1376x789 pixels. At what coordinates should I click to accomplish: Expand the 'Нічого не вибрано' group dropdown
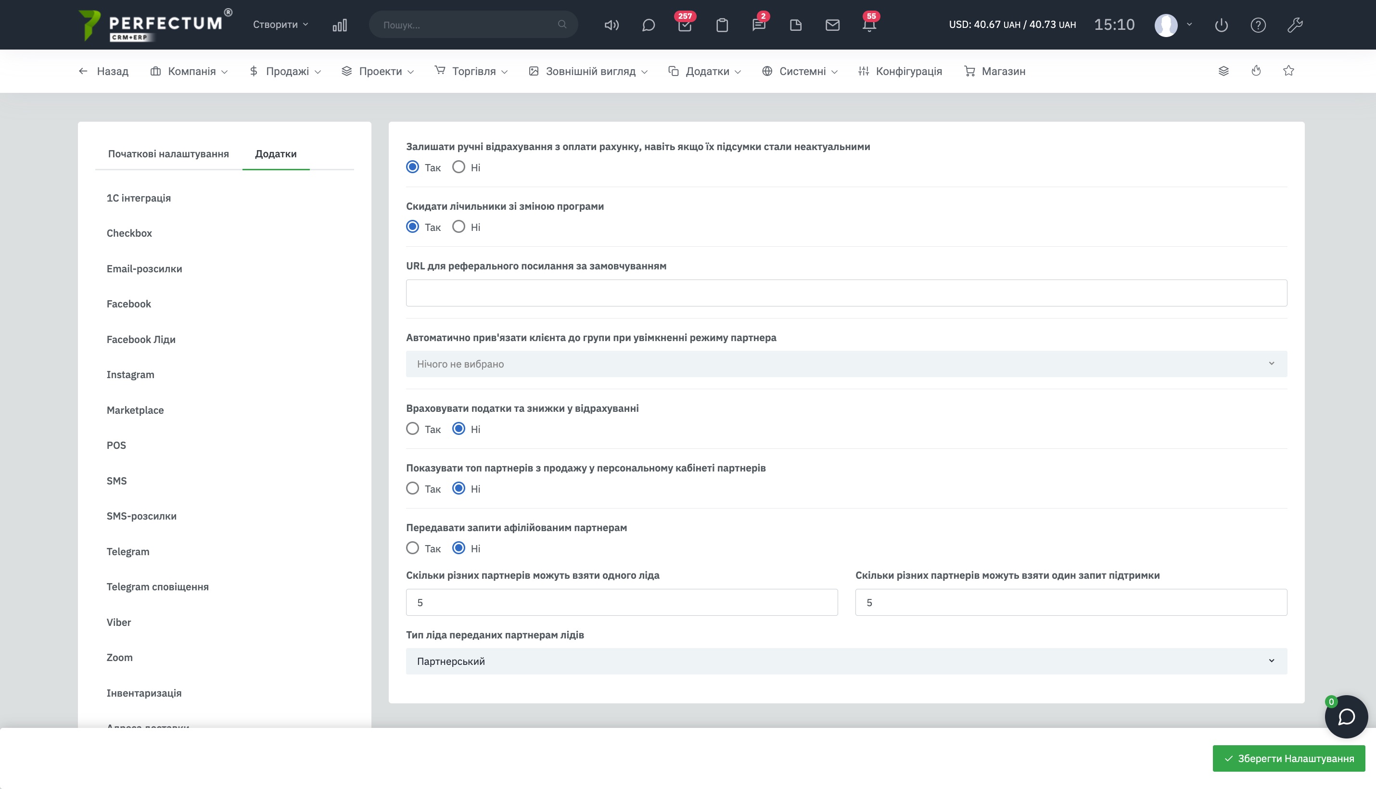tap(846, 364)
